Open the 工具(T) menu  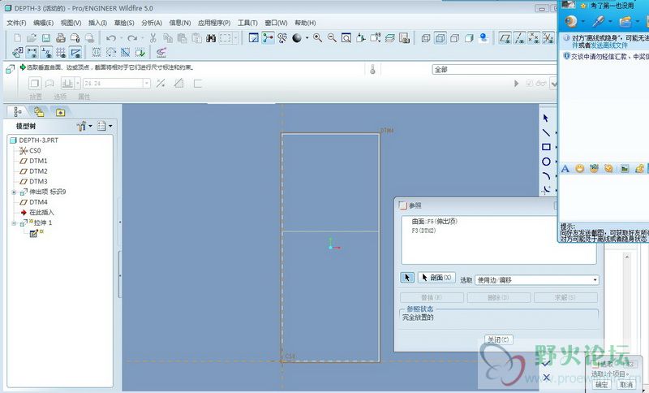click(247, 23)
